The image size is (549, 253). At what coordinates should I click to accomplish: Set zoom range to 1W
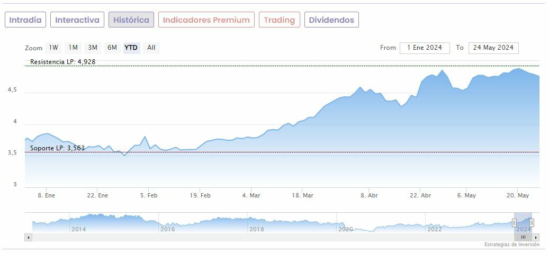(x=53, y=48)
